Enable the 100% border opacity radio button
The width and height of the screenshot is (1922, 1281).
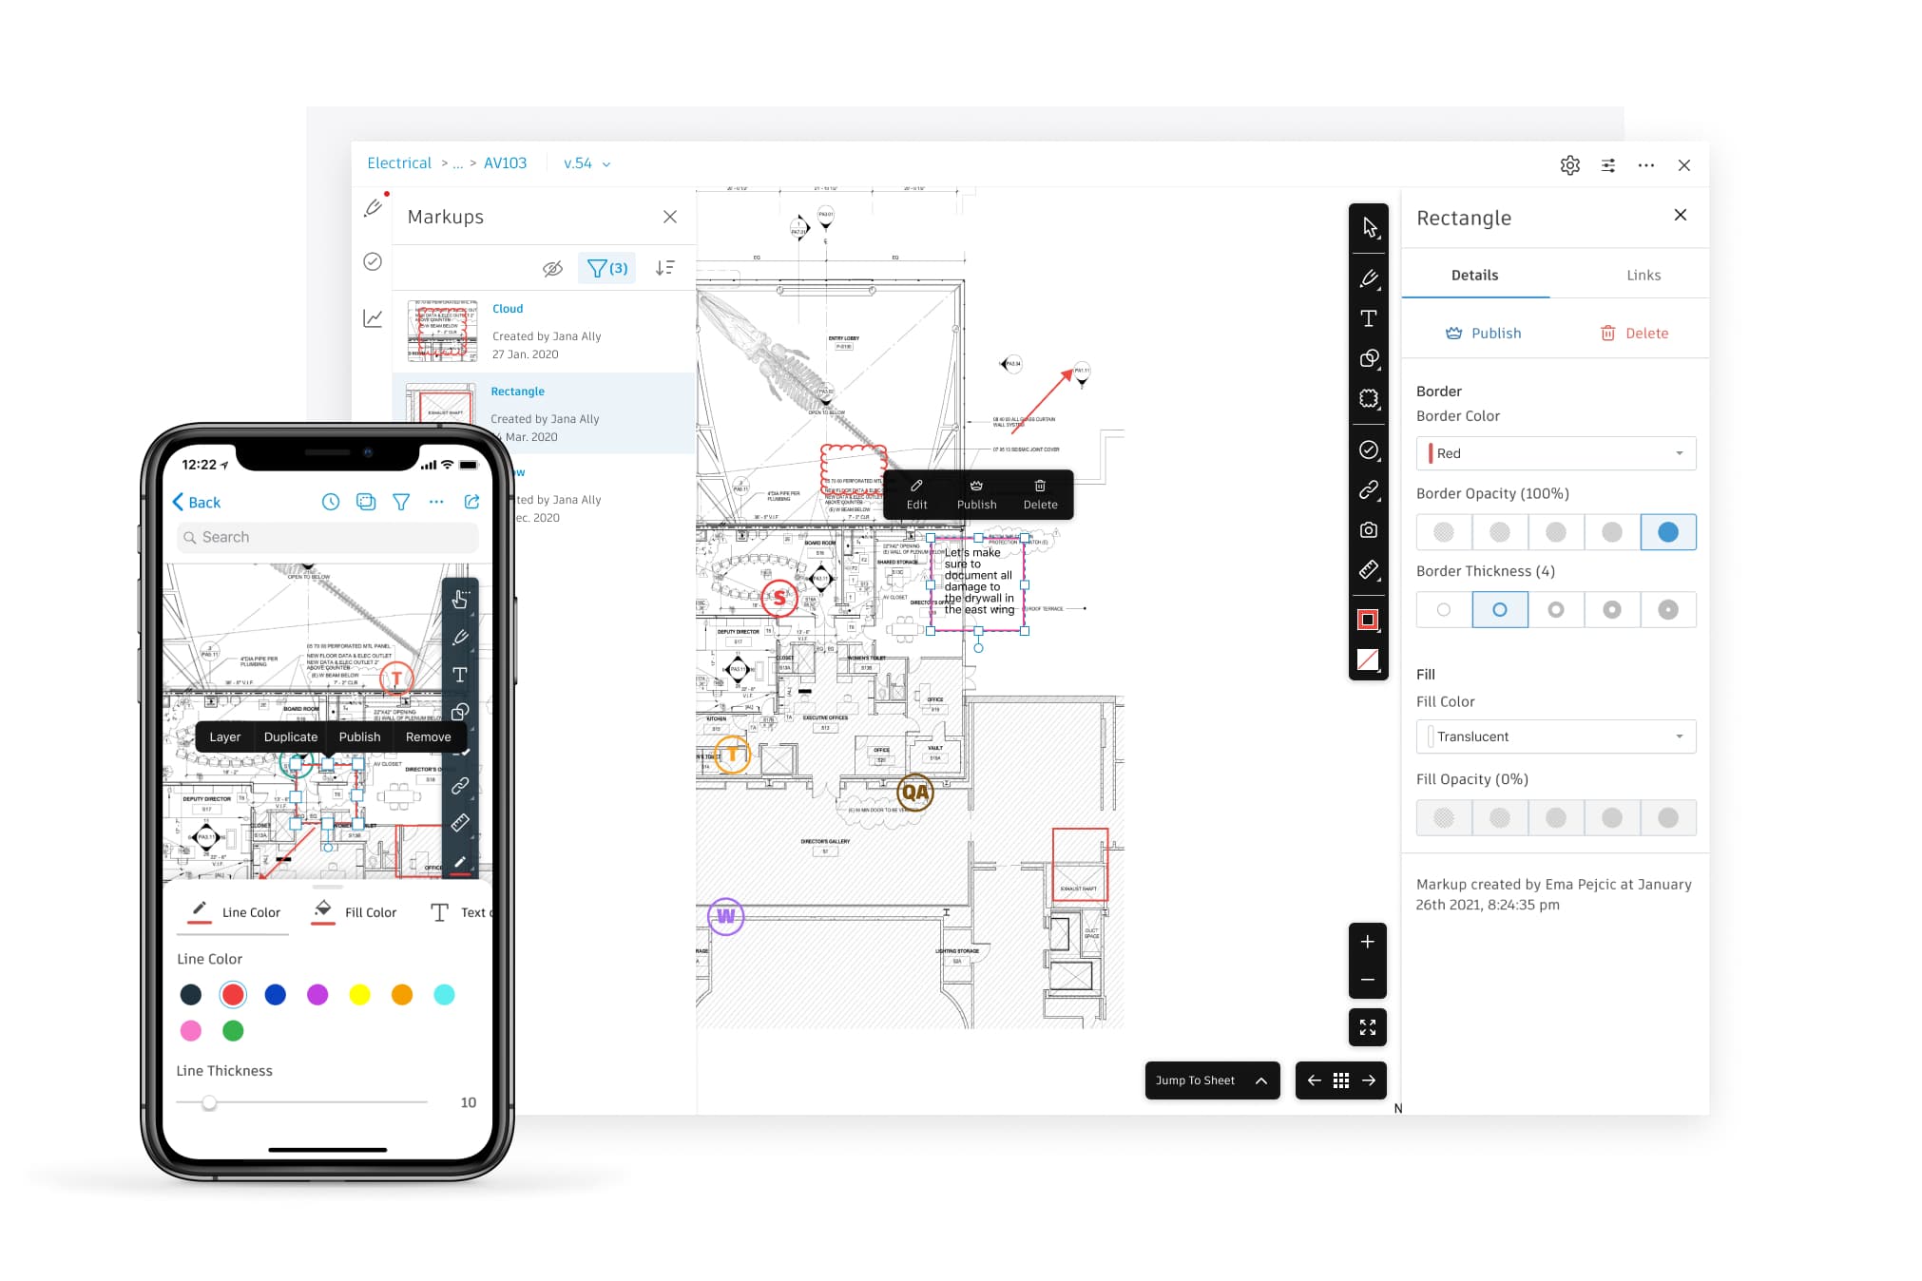click(x=1667, y=532)
